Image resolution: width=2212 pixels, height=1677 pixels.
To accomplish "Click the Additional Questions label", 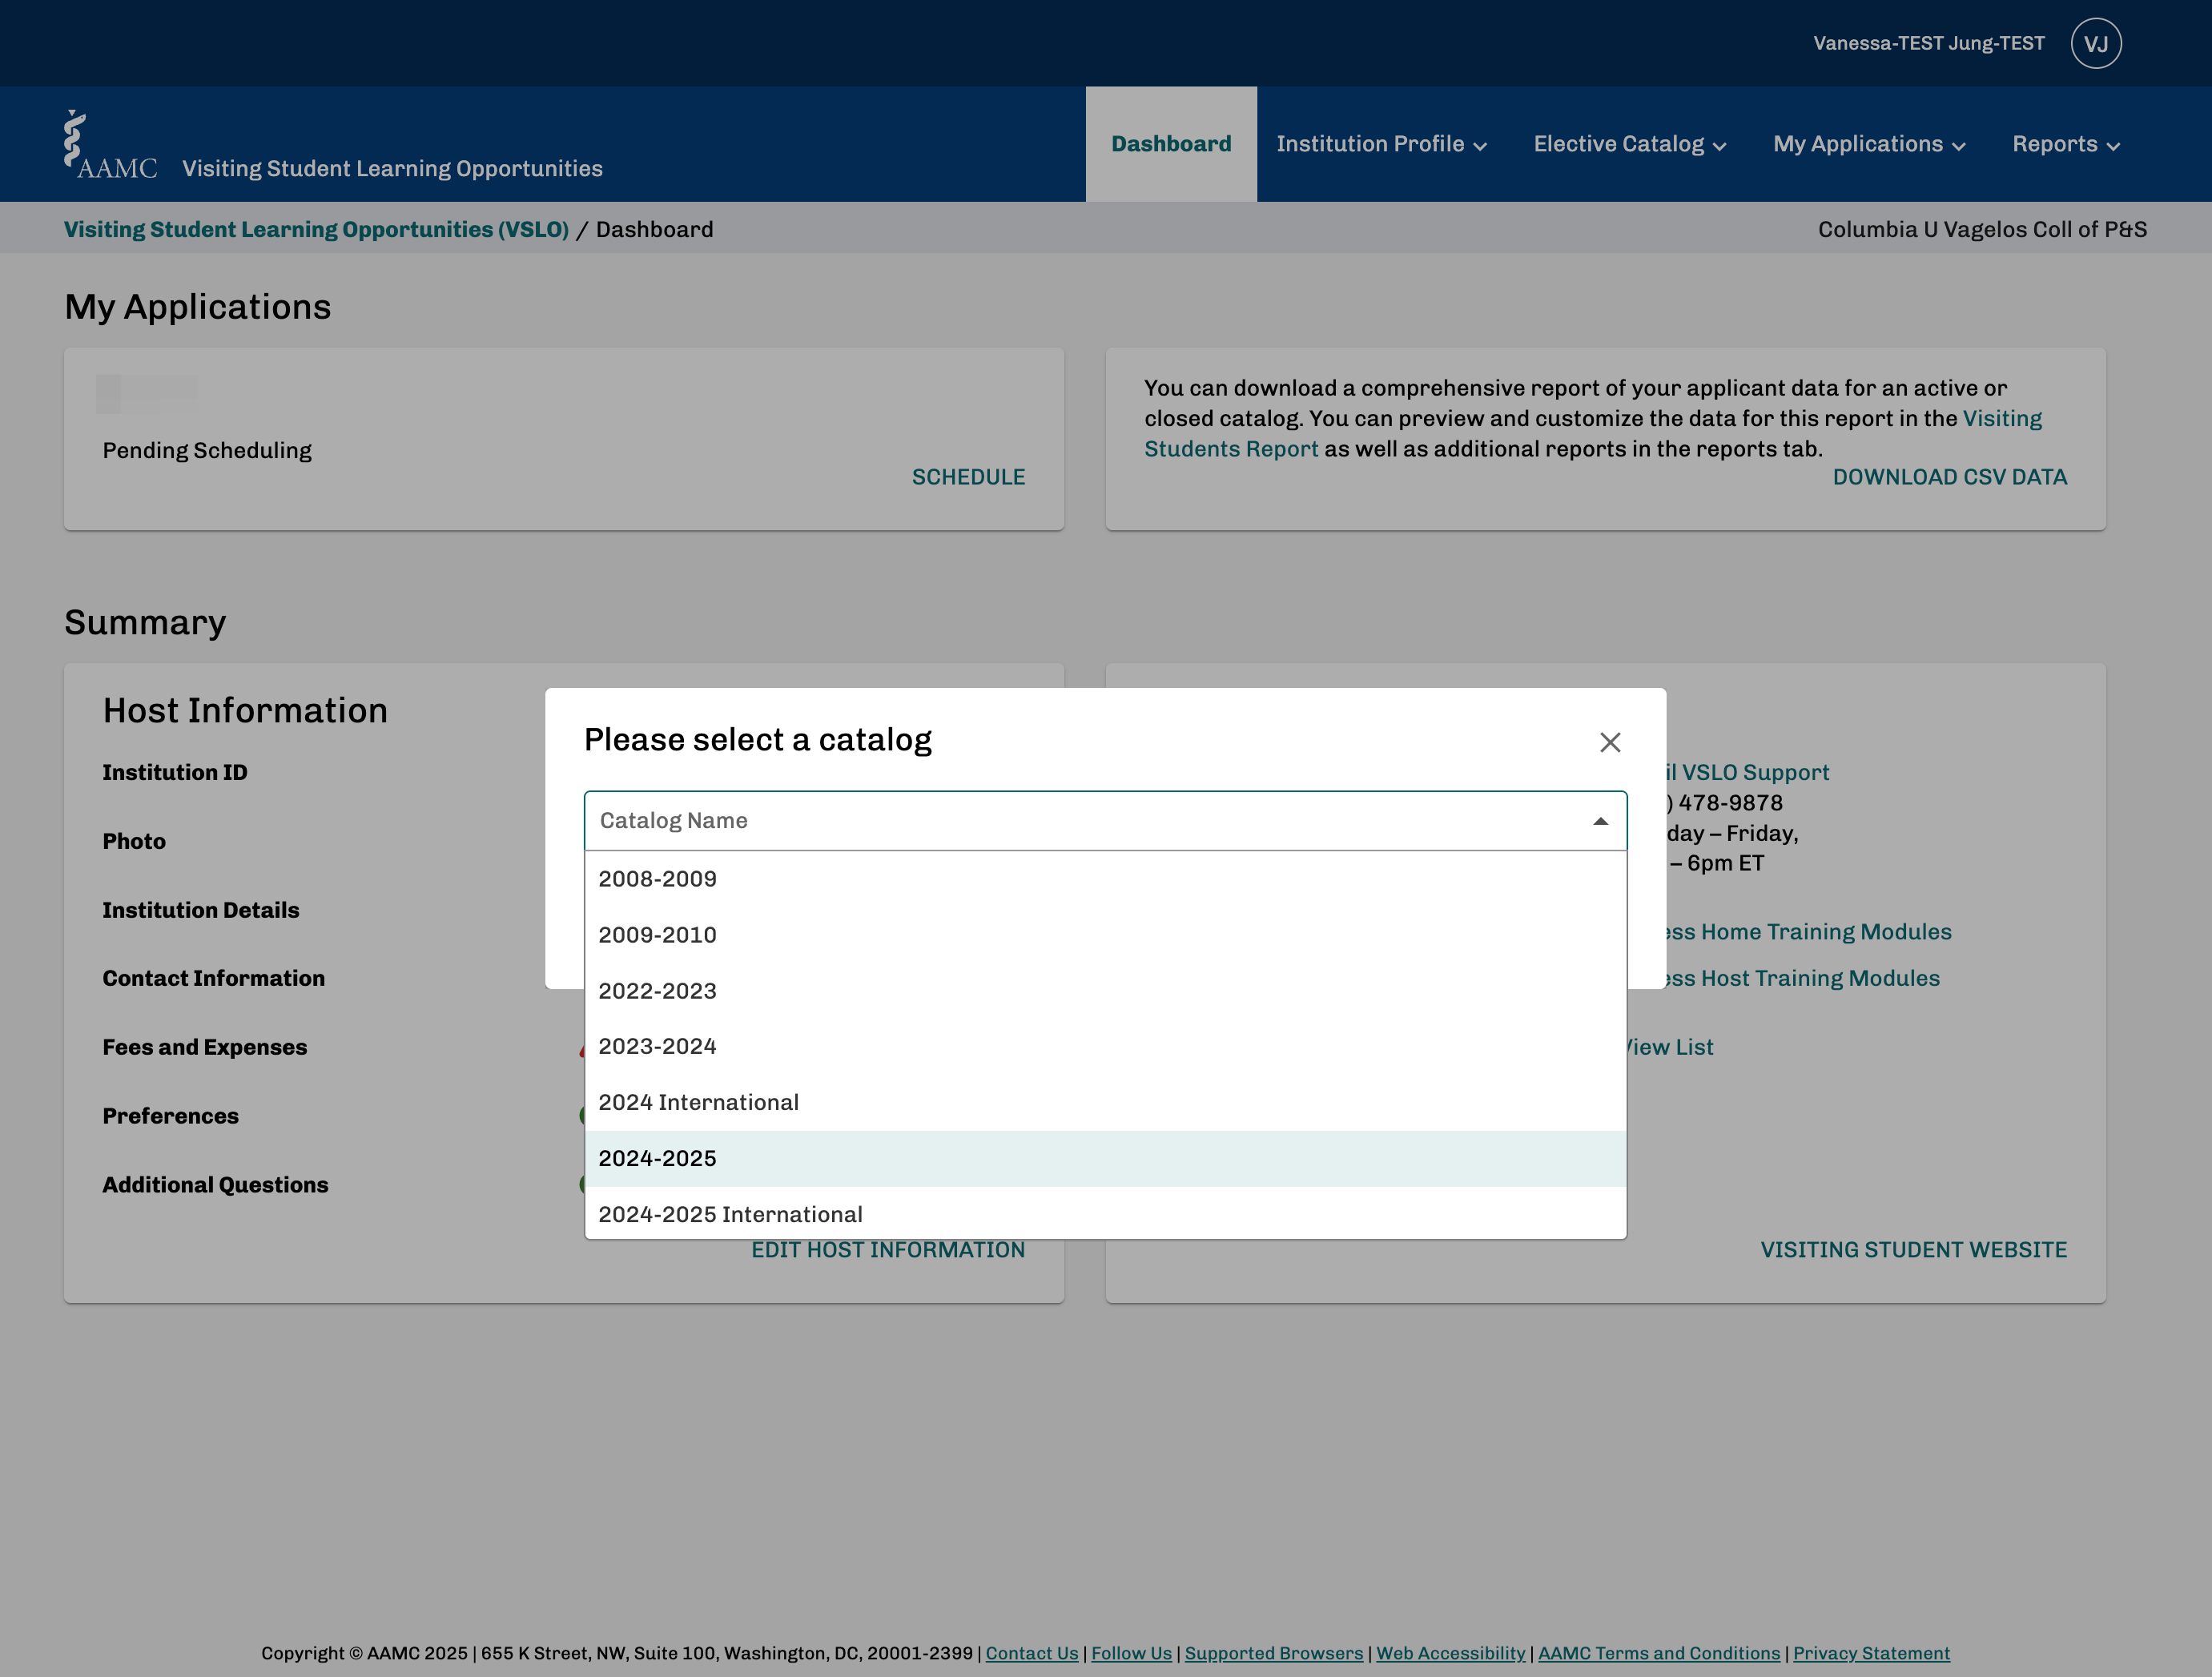I will 215,1185.
